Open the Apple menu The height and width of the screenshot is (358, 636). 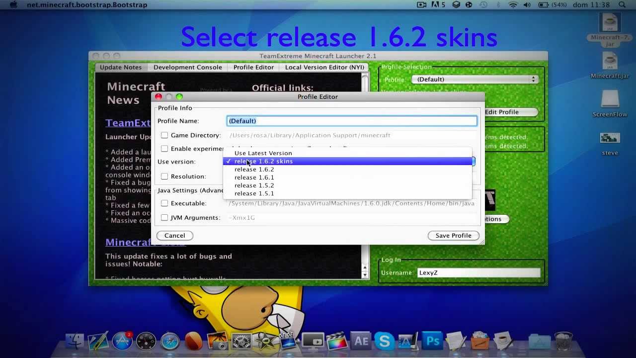[13, 4]
